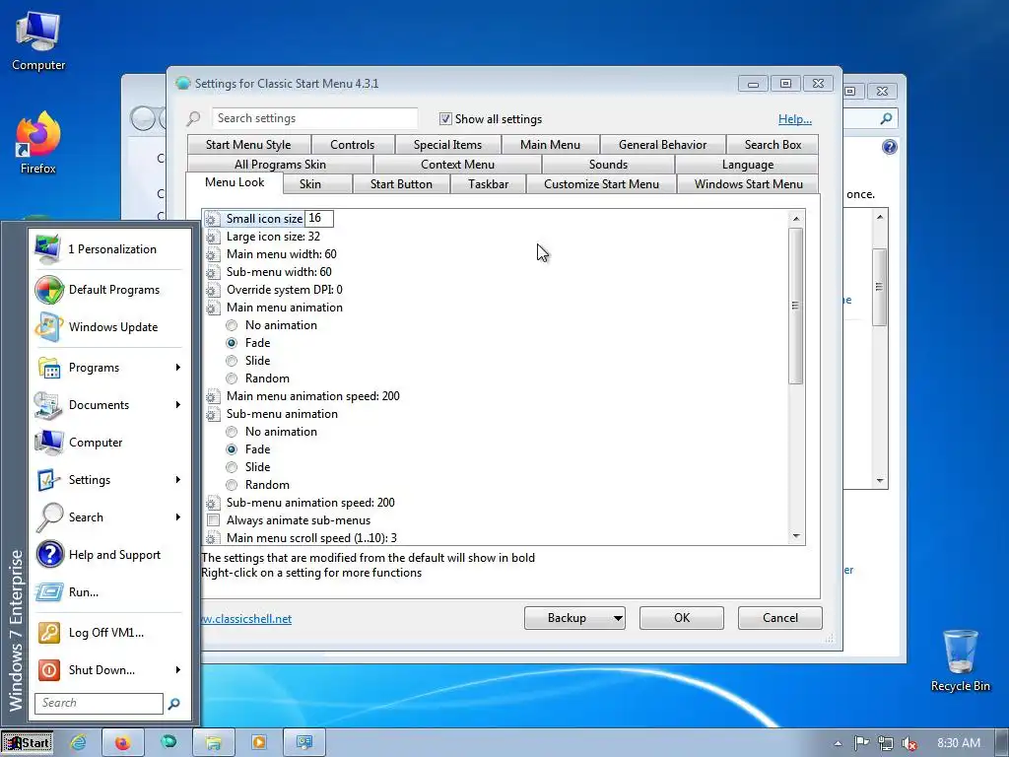
Task: Expand the Settings submenu in start menu
Action: (177, 480)
